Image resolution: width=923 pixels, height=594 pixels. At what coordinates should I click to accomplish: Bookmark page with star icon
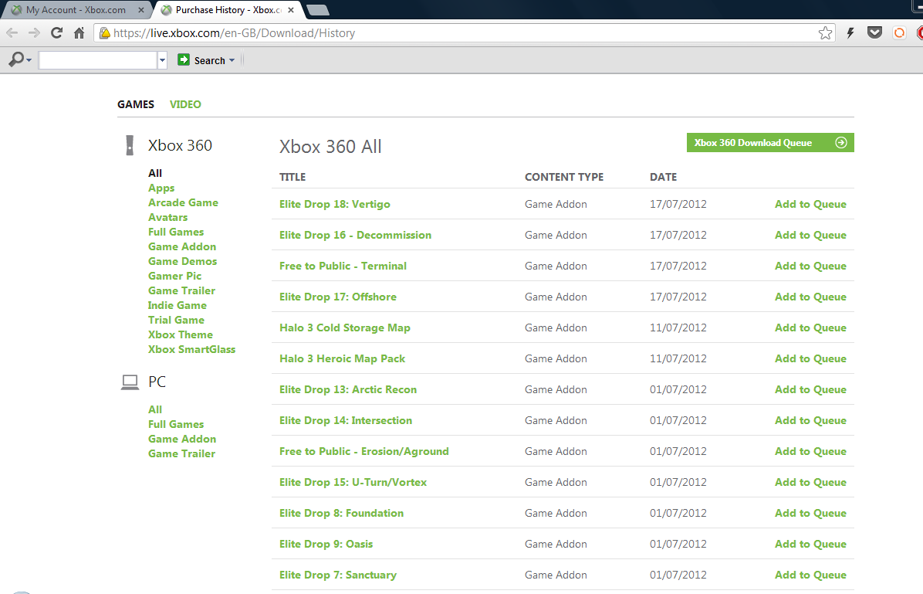pos(825,33)
